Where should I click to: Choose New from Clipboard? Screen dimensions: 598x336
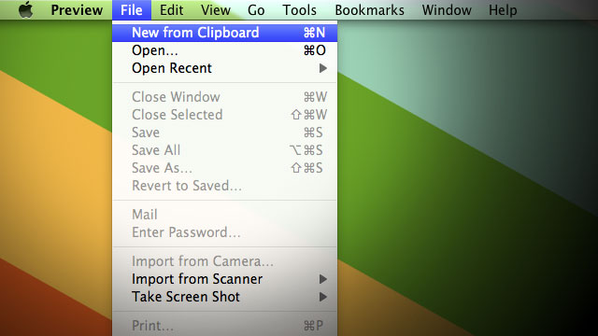coord(224,33)
